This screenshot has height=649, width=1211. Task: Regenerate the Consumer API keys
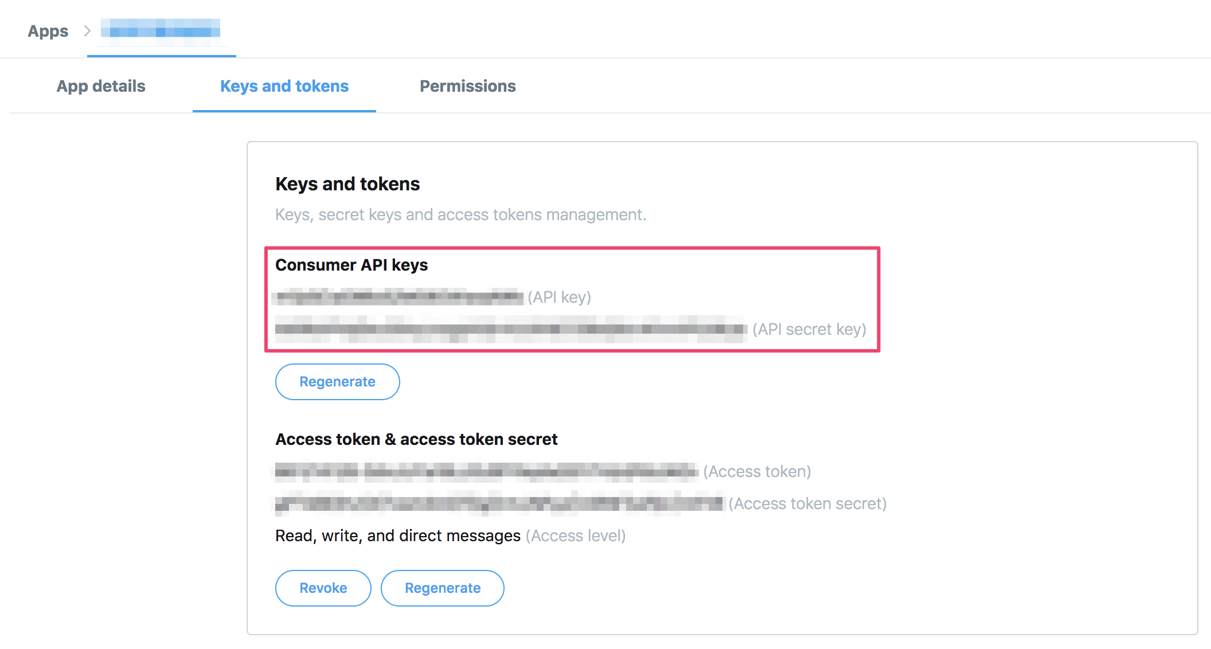(x=337, y=381)
